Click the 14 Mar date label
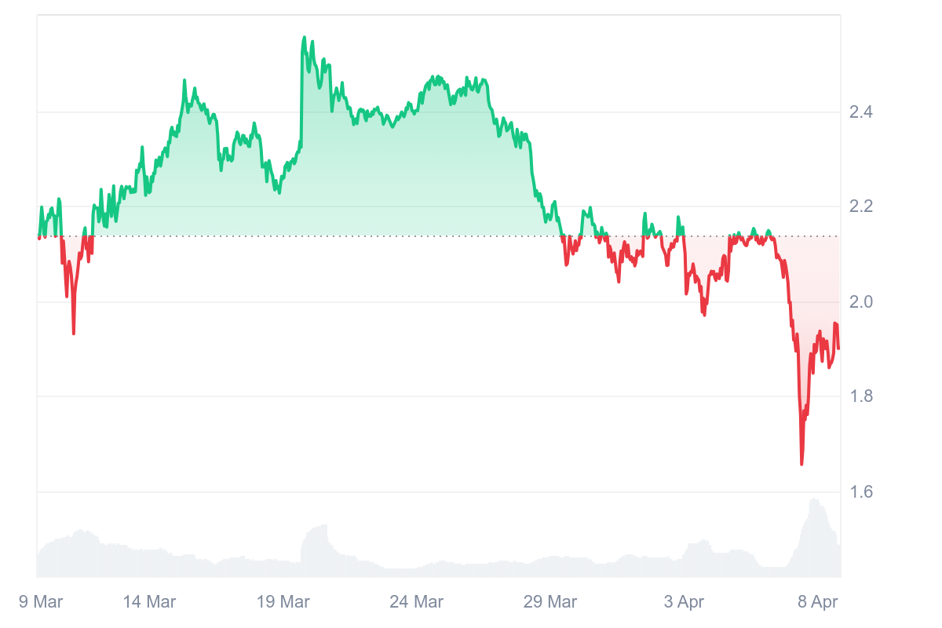The width and height of the screenshot is (942, 628). click(x=149, y=602)
